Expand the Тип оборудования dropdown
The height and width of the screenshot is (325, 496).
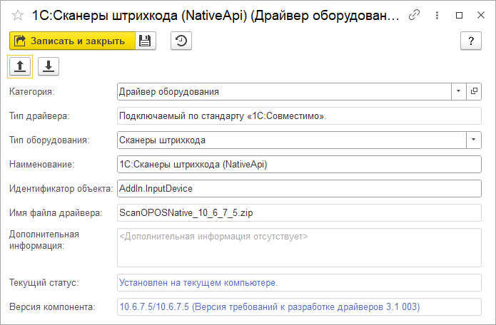(474, 140)
